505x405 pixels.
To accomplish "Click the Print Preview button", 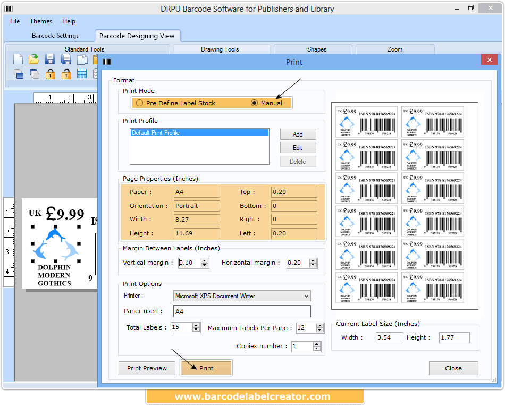I will (147, 368).
